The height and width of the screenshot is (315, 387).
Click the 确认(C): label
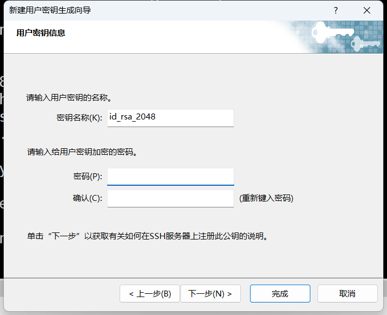87,198
